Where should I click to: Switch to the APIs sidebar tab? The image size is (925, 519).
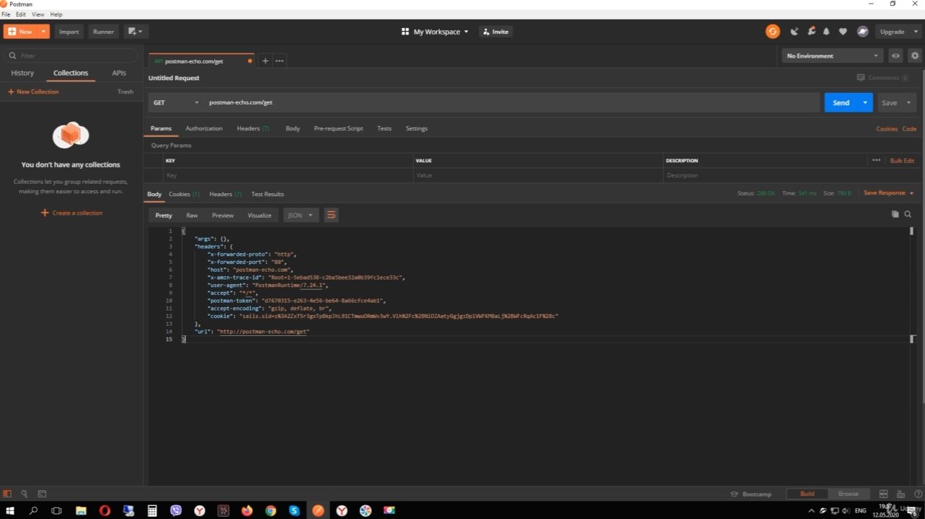[x=119, y=73]
